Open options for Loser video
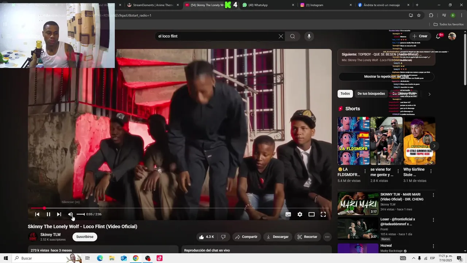 coord(433,220)
